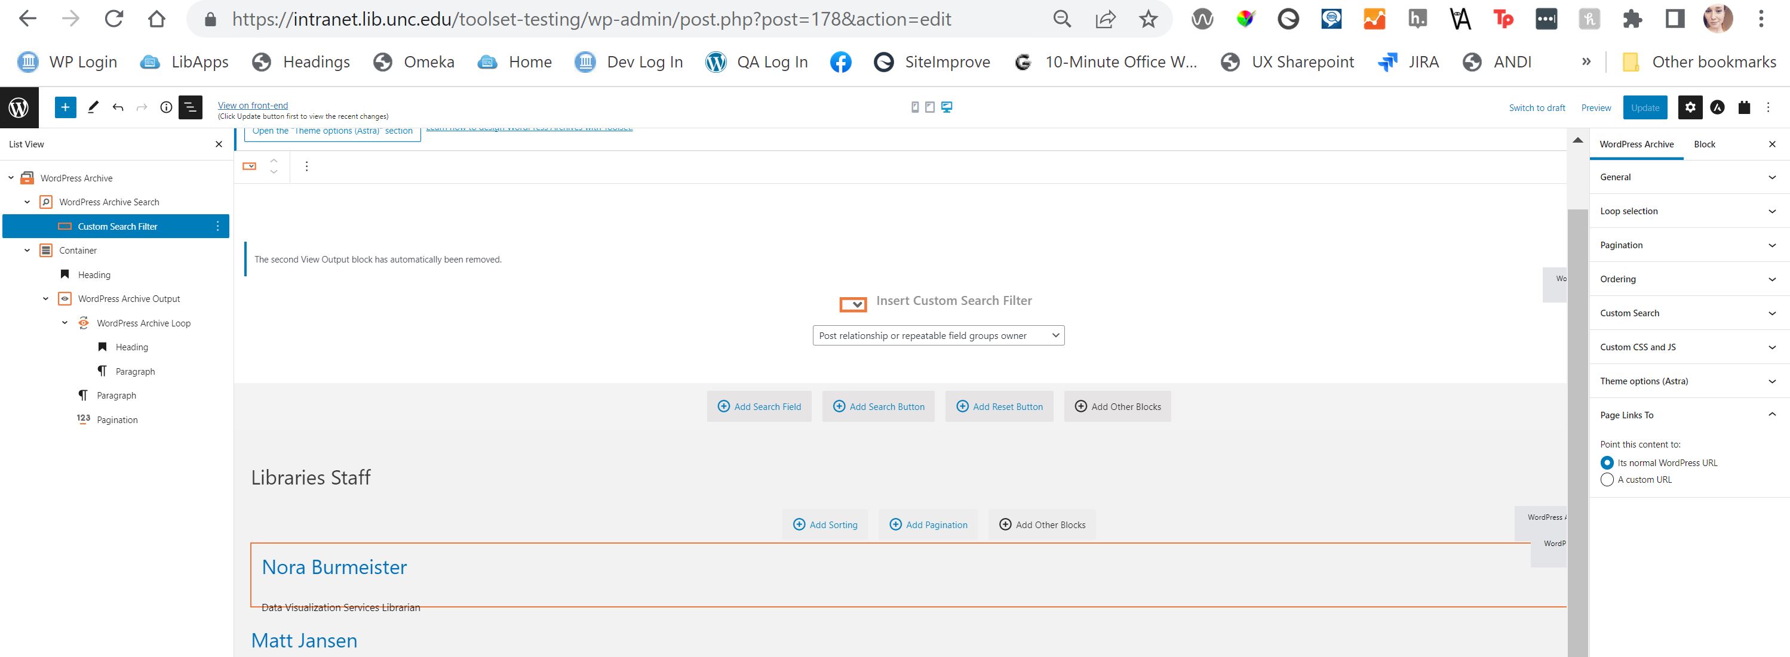Expand the Loop selection panel

1689,211
